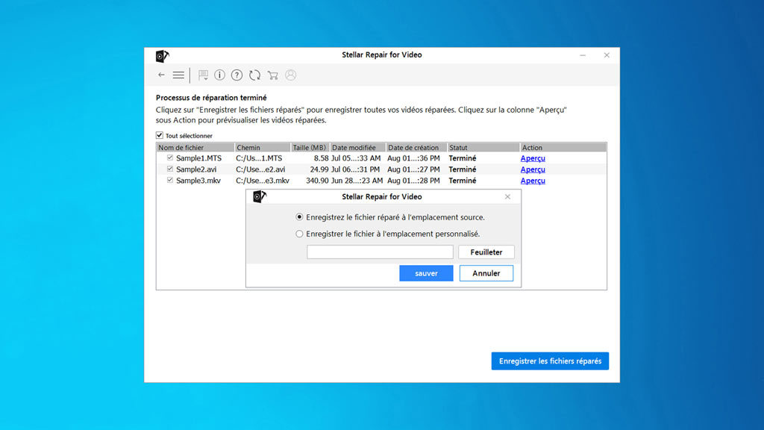The image size is (764, 430).
Task: Click the Processus de réparation terminé heading
Action: click(x=211, y=98)
